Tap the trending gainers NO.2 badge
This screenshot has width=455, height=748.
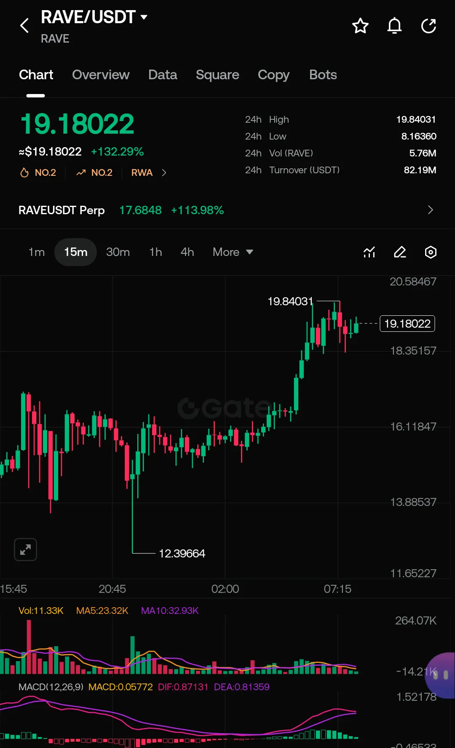94,172
